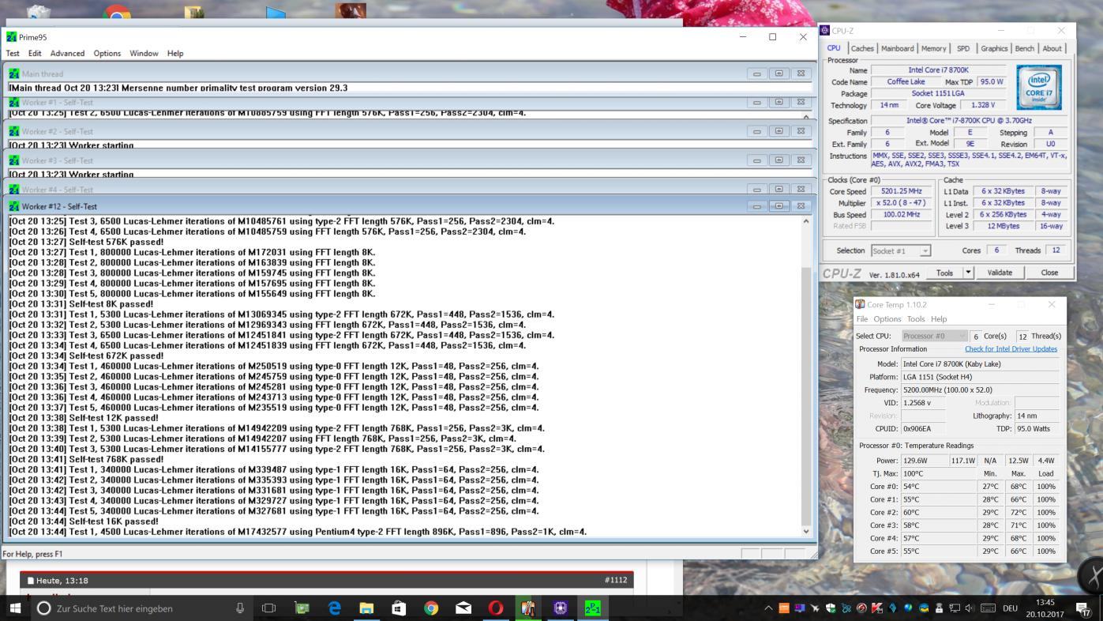Open Core Temp Tools menu

[x=916, y=319]
